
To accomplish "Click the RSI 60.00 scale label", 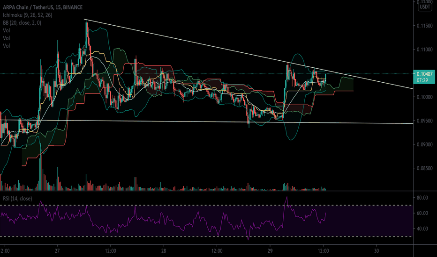I will click(422, 213).
